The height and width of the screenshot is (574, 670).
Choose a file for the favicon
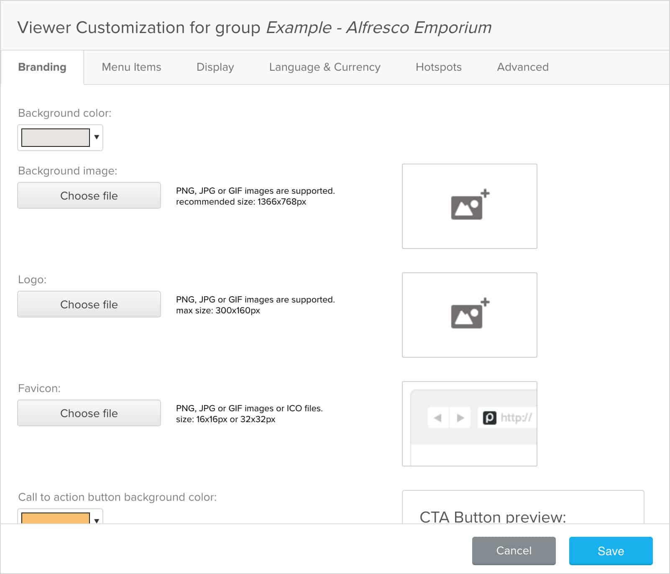point(89,413)
